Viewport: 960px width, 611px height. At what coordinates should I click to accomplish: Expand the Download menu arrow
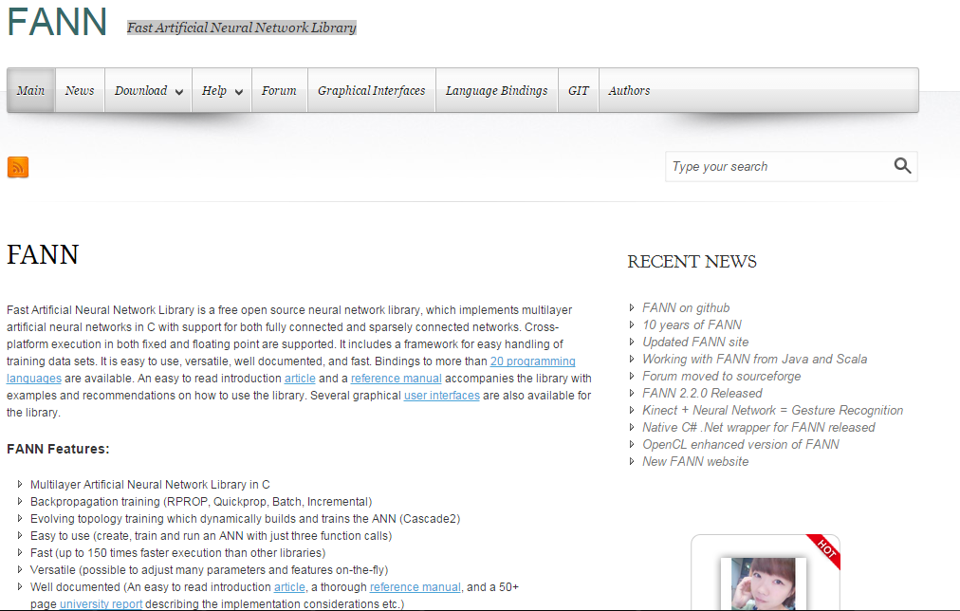178,92
